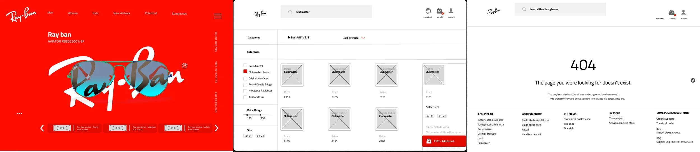Click the three-dot indicator on red homepage
This screenshot has width=700, height=152.
[x=20, y=114]
